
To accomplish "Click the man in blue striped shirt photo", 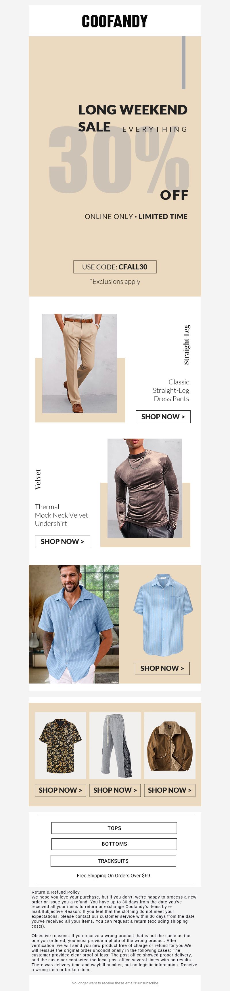I will 74,624.
